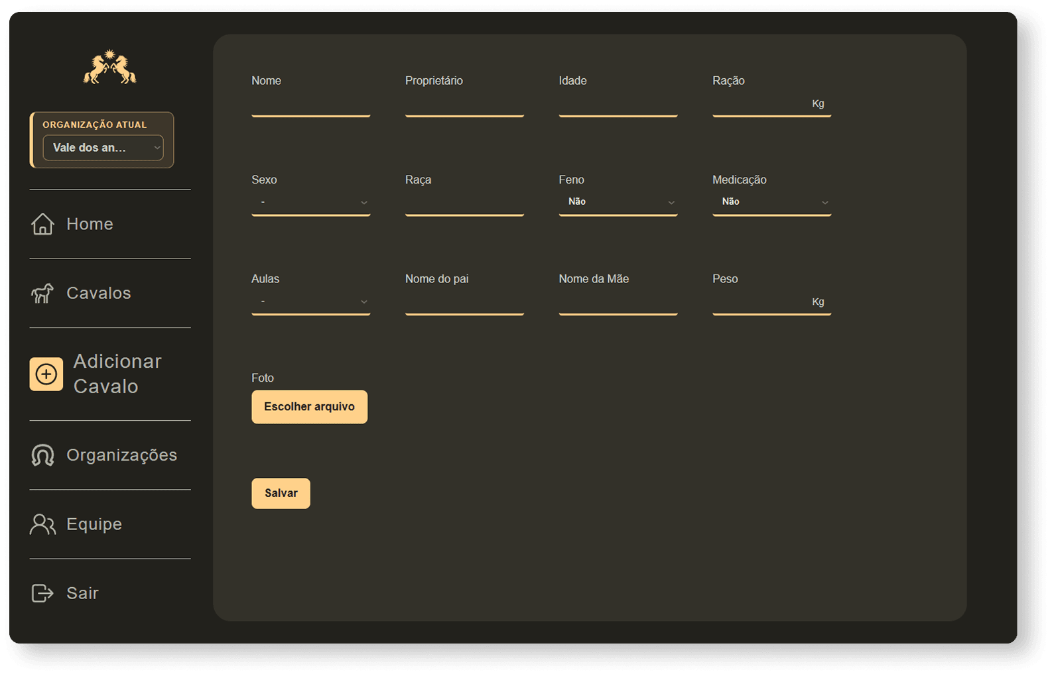Click the Salvar button
1052x676 pixels.
pos(281,493)
